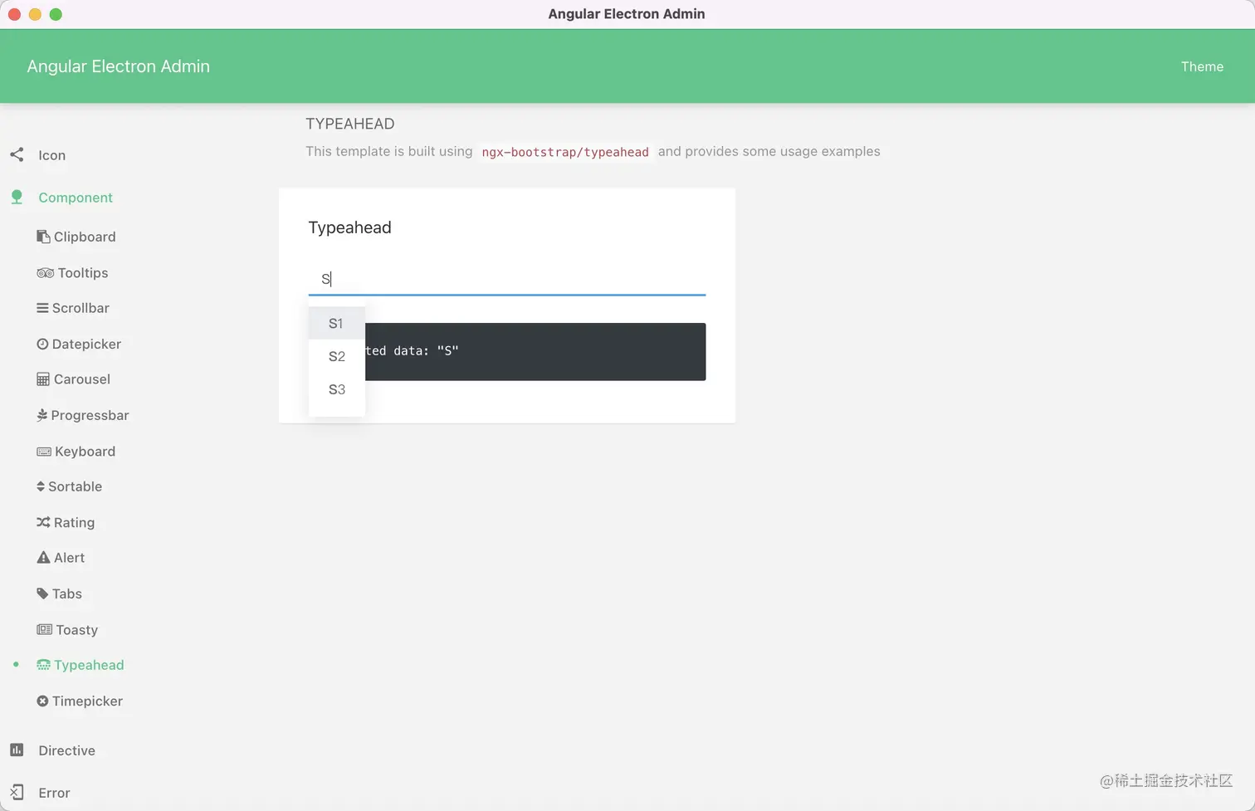Viewport: 1255px width, 811px height.
Task: Focus the Typeahead search input
Action: pos(506,279)
